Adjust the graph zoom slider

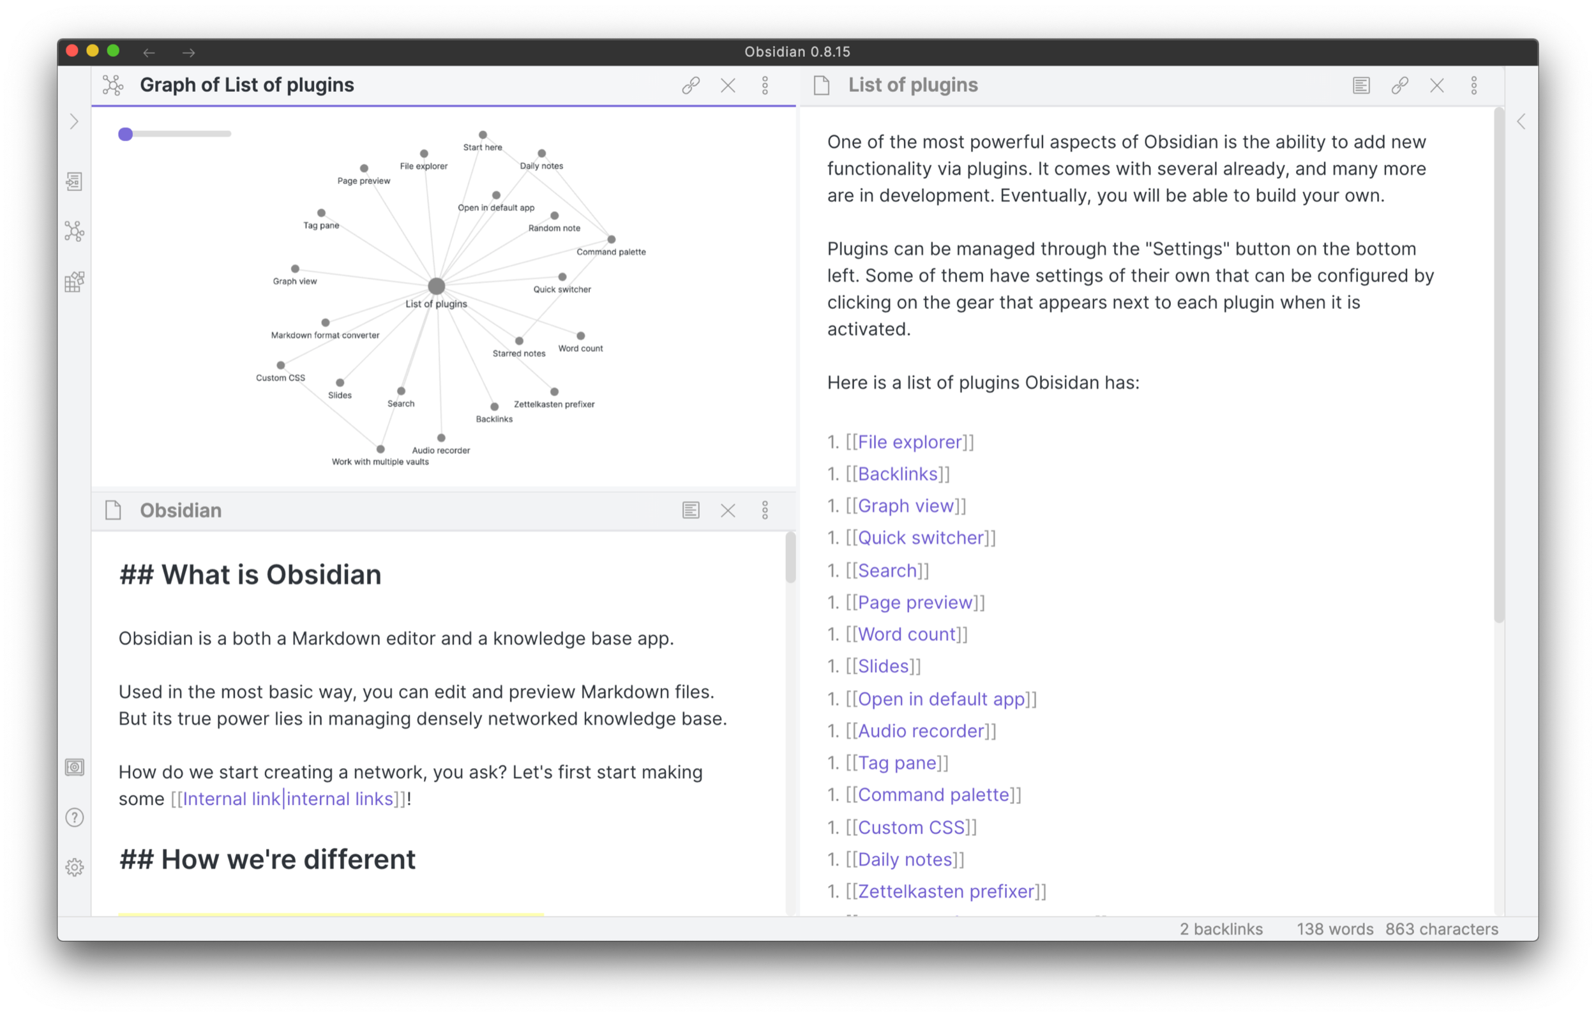[126, 133]
